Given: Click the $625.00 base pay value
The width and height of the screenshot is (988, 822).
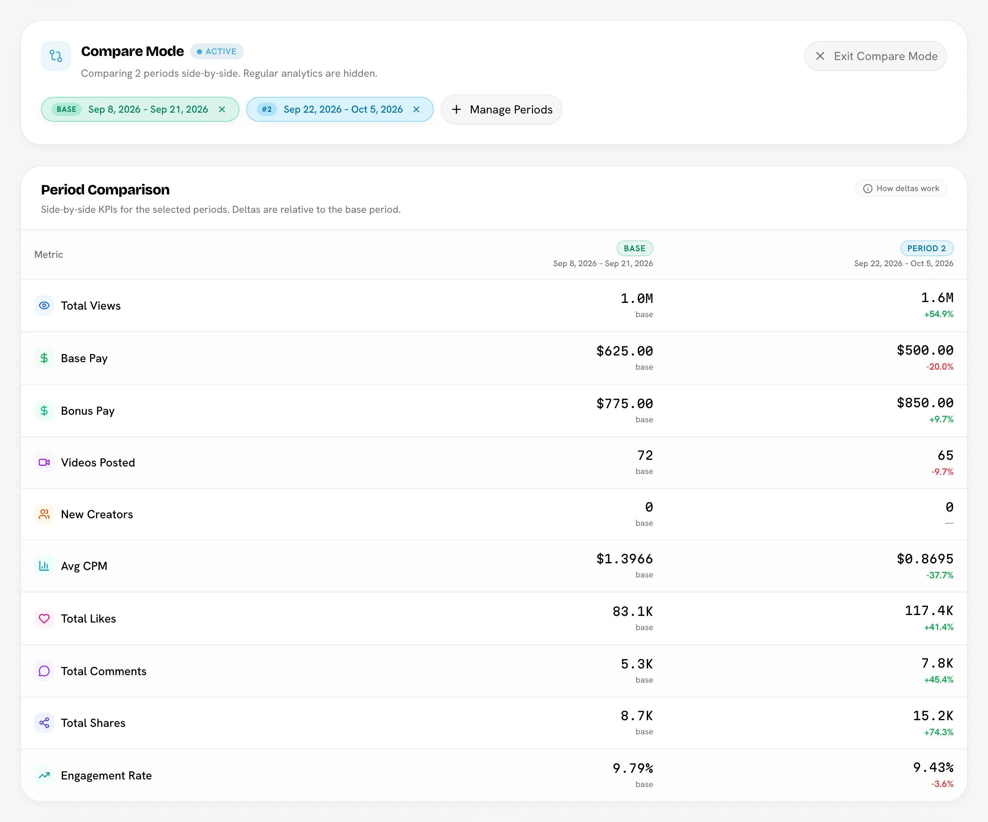Looking at the screenshot, I should click(624, 351).
